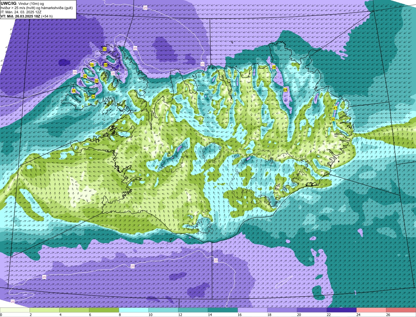Screen dimensions: 416x317
Task: Select the 'VT: Mið. 26.03.2025 18Z (+54 h)' line
Action: [x=27, y=16]
